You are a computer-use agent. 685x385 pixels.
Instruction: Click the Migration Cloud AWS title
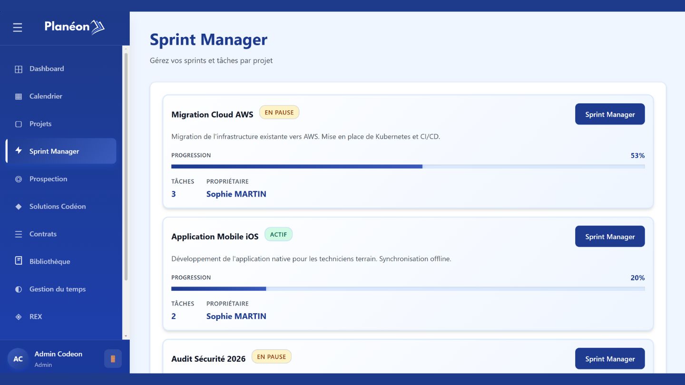coord(212,115)
